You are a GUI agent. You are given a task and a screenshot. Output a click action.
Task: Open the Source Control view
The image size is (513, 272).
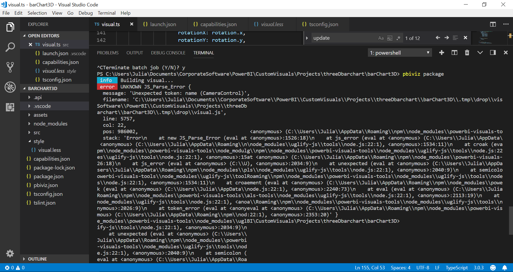(10, 67)
